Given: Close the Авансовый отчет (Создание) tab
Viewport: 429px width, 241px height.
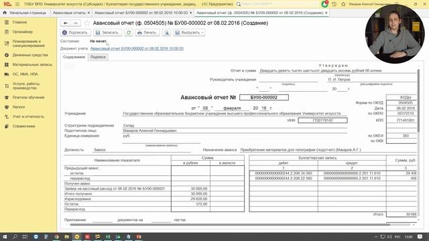Looking at the screenshot, I should pyautogui.click(x=326, y=13).
